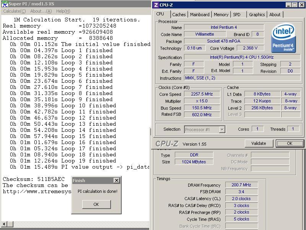Click the Trace cache value 12 Kuops
Screen dimensions: 306x230
pos(262,101)
